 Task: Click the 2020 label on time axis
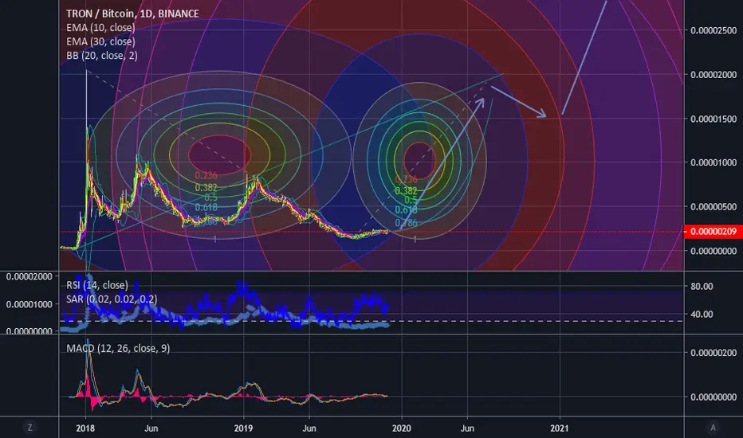402,428
